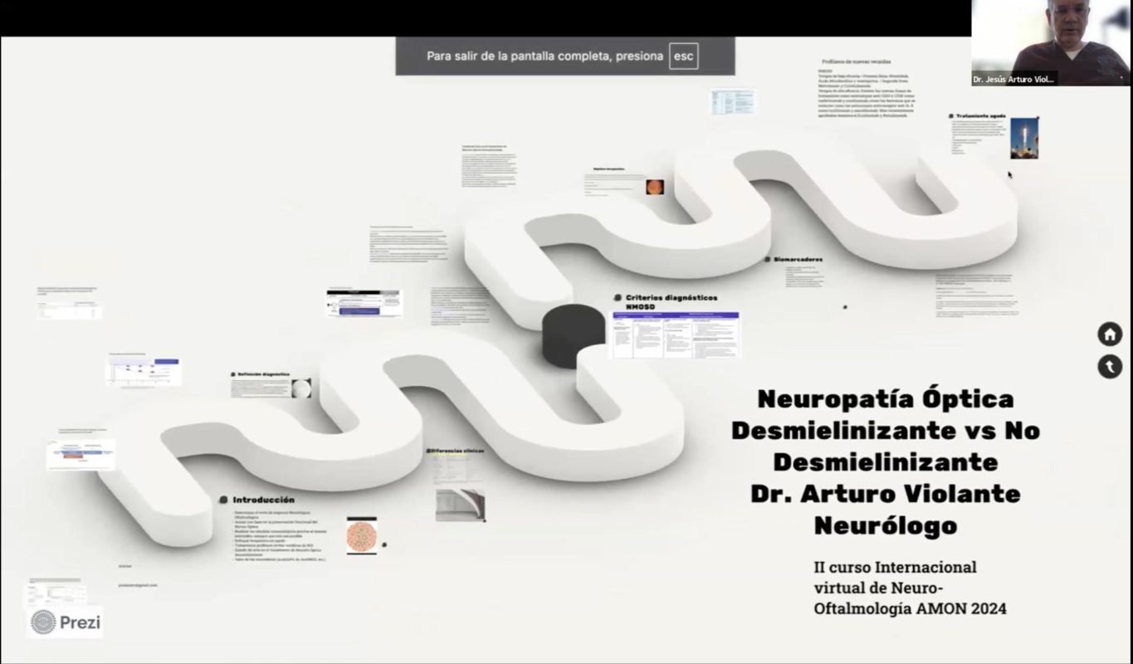This screenshot has width=1133, height=664.
Task: Click the Dr. Jesús Arturo name label
Action: [1014, 80]
